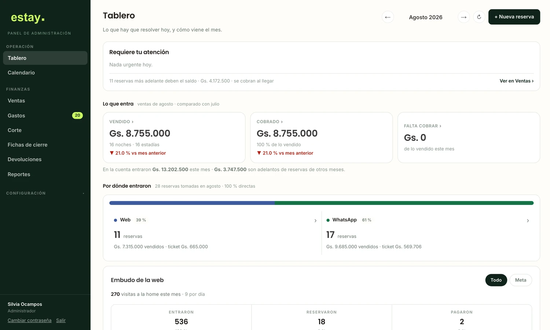Open the Tablero menu item
550x330 pixels.
coord(45,58)
